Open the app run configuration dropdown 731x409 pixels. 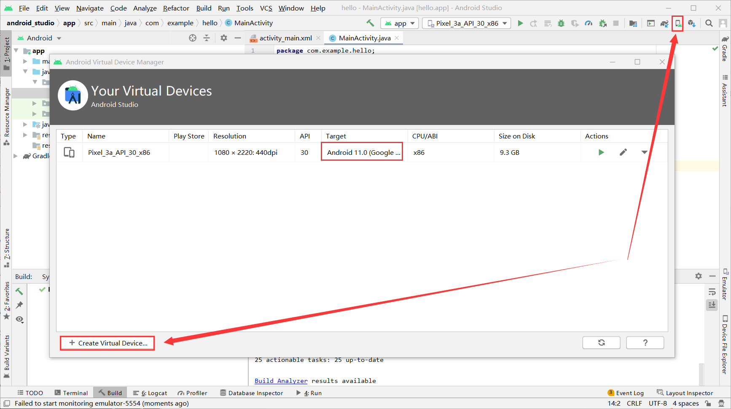400,23
